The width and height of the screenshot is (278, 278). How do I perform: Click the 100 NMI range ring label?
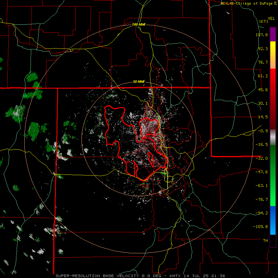point(139,24)
